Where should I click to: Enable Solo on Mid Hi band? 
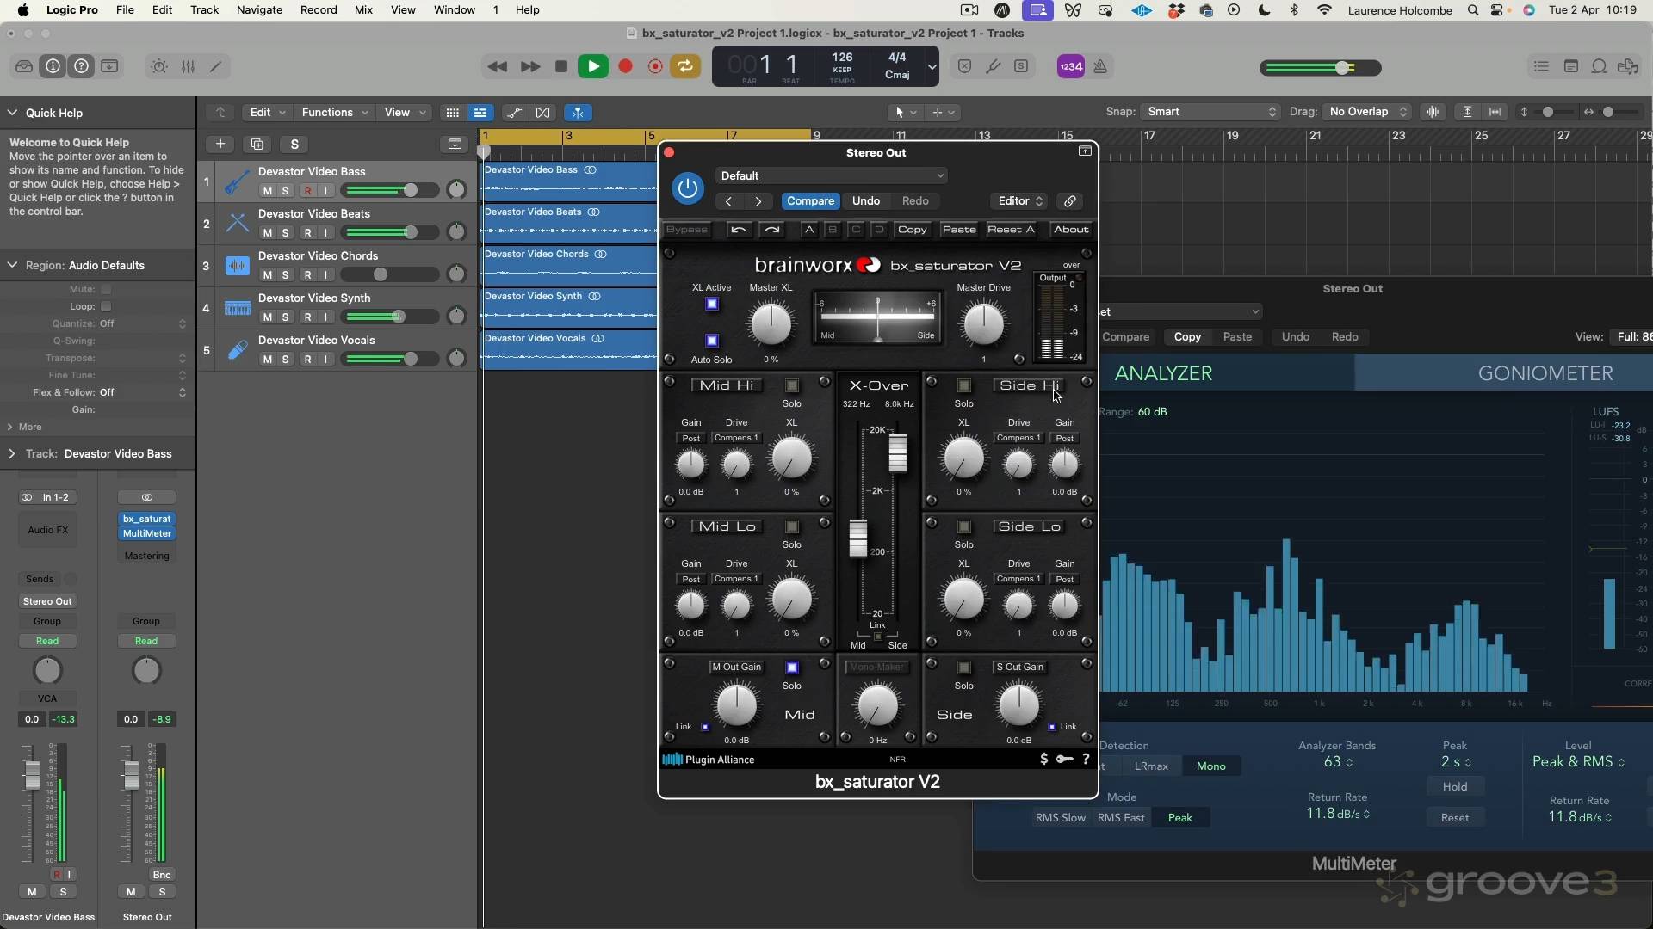(x=792, y=385)
